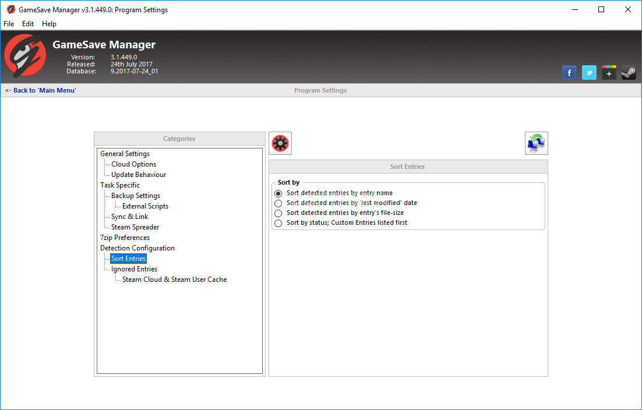Open the Google Plus icon

609,73
